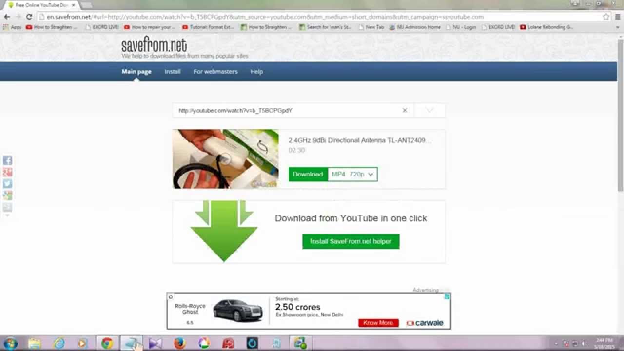The width and height of the screenshot is (624, 351).
Task: Open the Windows Start button
Action: click(10, 343)
